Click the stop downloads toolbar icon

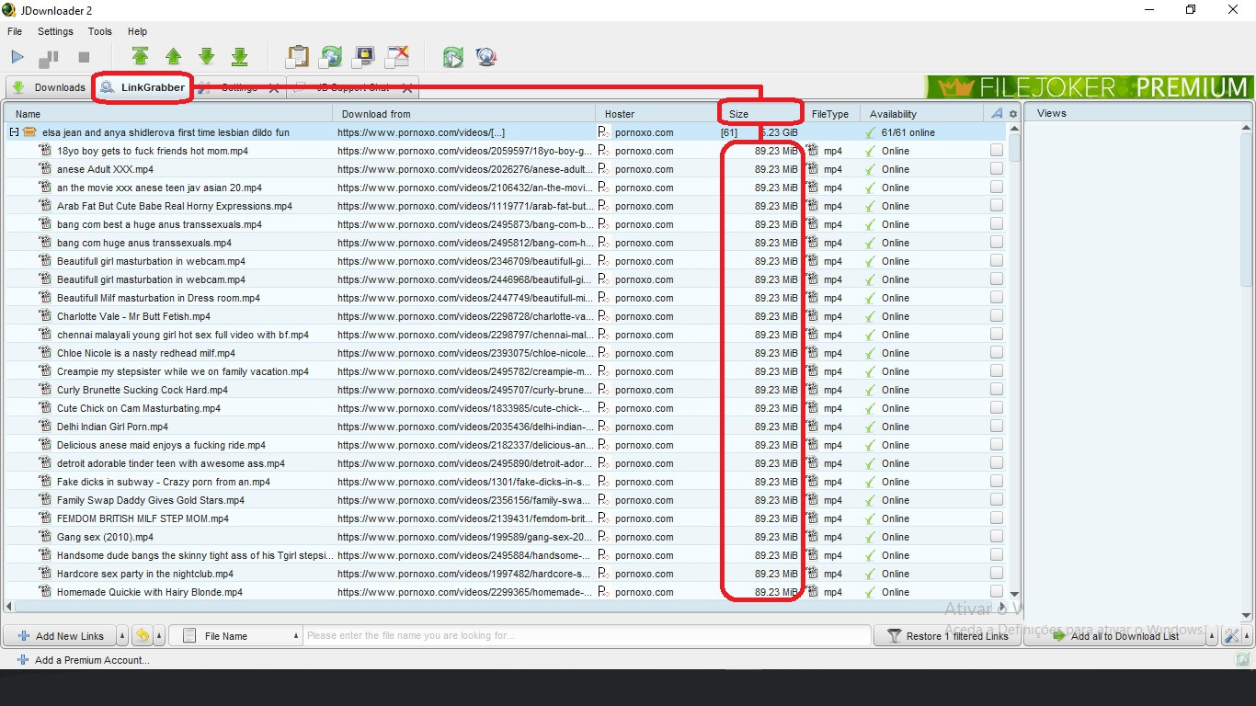pos(84,57)
